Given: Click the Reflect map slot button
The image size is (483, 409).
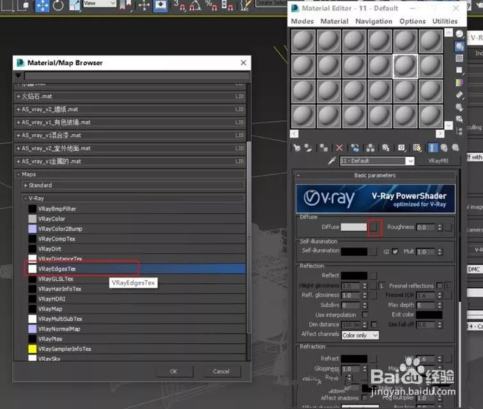Looking at the screenshot, I should [x=373, y=275].
